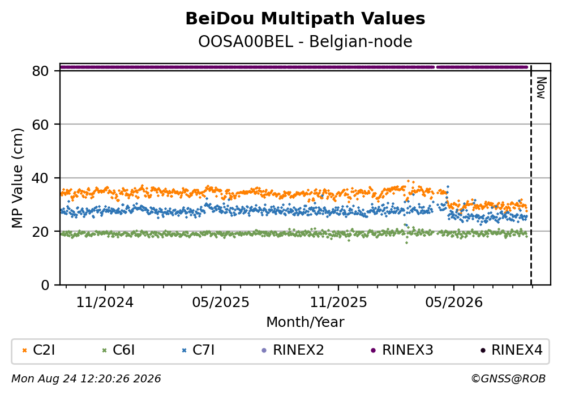The image size is (562, 396).
Task: Select the C2I legend label
Action: (x=44, y=350)
